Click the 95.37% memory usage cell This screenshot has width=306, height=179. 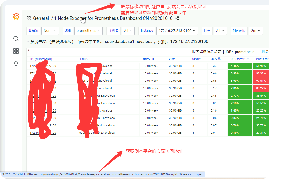click(261, 73)
